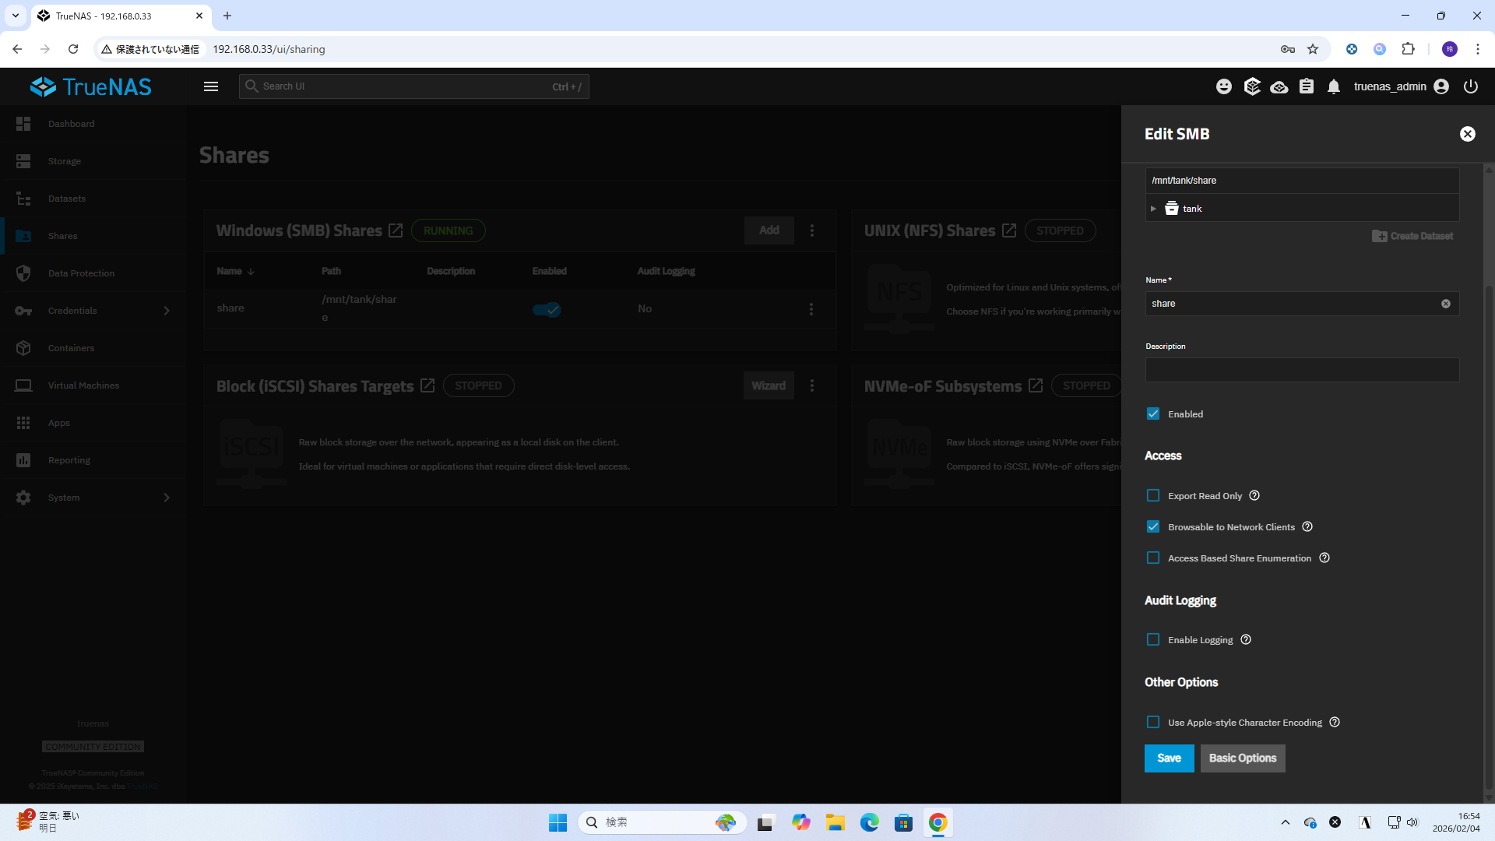This screenshot has height=841, width=1495.
Task: Open File Explorer from the taskbar
Action: tap(835, 822)
